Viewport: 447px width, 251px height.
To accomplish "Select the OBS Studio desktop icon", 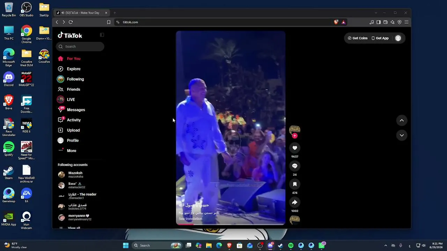I will click(x=27, y=10).
